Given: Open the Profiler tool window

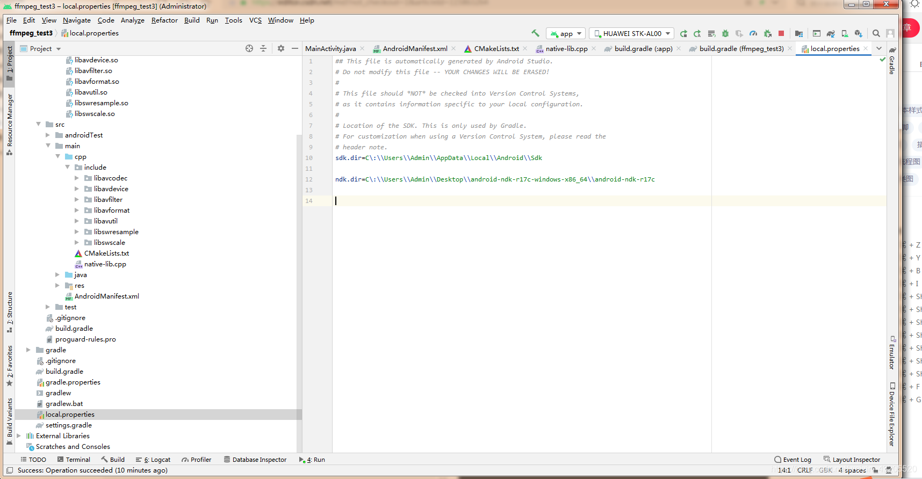Looking at the screenshot, I should point(197,460).
